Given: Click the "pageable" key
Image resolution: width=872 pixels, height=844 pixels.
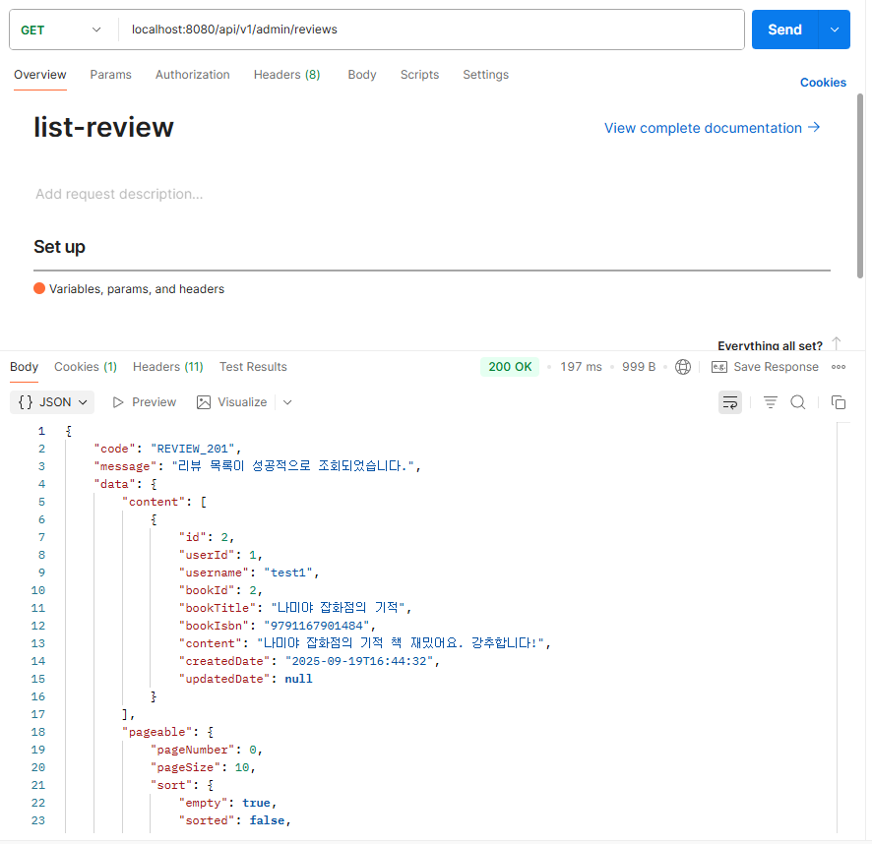Looking at the screenshot, I should (x=156, y=732).
